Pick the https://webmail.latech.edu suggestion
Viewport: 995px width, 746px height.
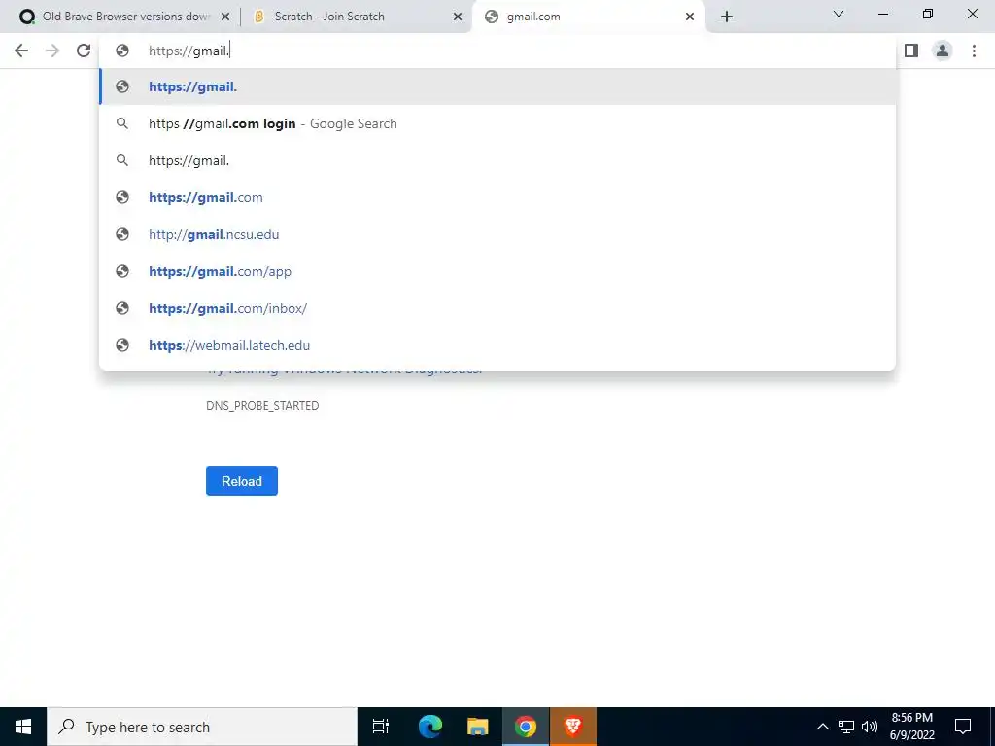[497, 345]
